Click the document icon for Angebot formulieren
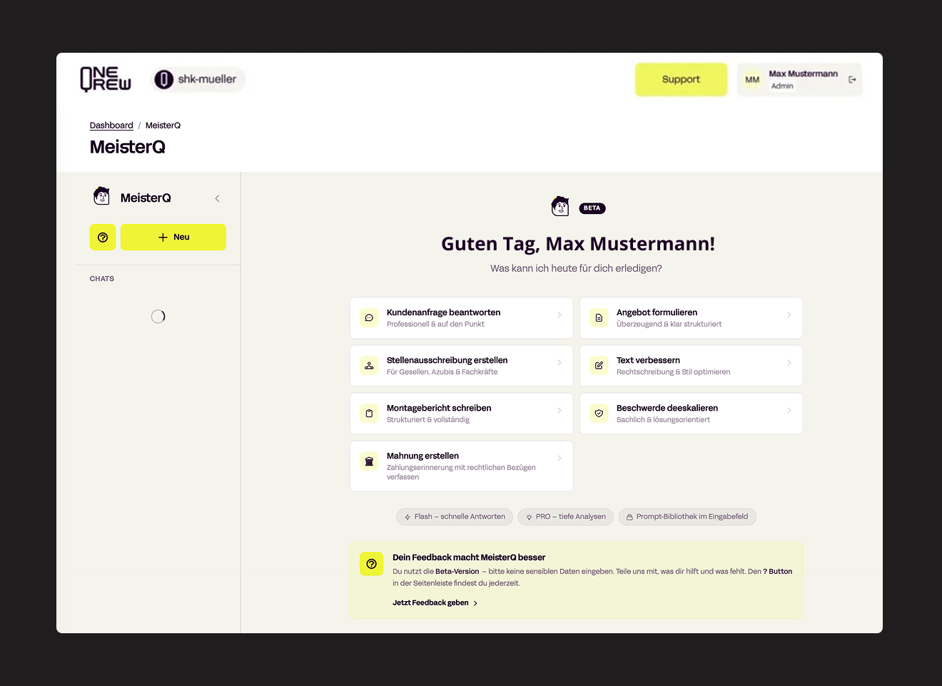942x686 pixels. [x=599, y=318]
